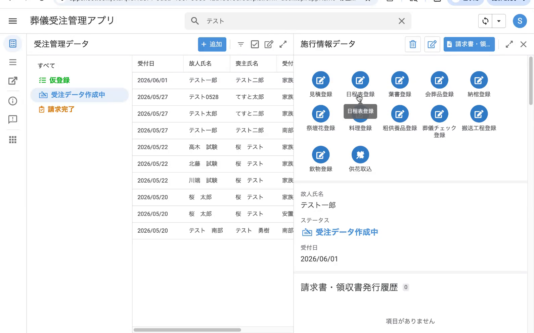Open the apps grid sidebar icon
Image resolution: width=534 pixels, height=333 pixels.
click(x=13, y=140)
